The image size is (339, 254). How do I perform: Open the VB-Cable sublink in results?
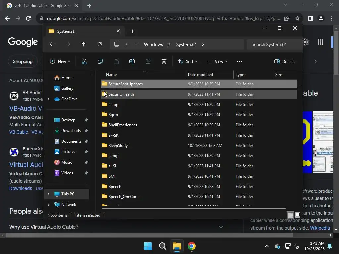click(x=19, y=132)
